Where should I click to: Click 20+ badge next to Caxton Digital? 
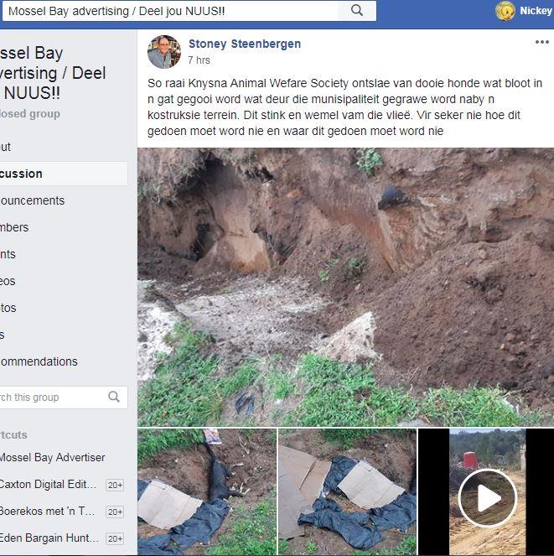115,485
